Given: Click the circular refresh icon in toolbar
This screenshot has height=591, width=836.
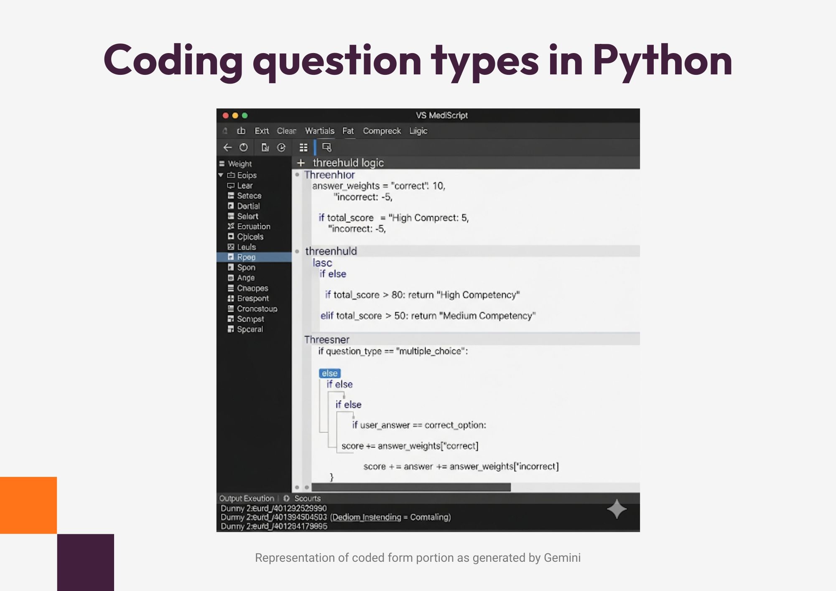Looking at the screenshot, I should [244, 148].
